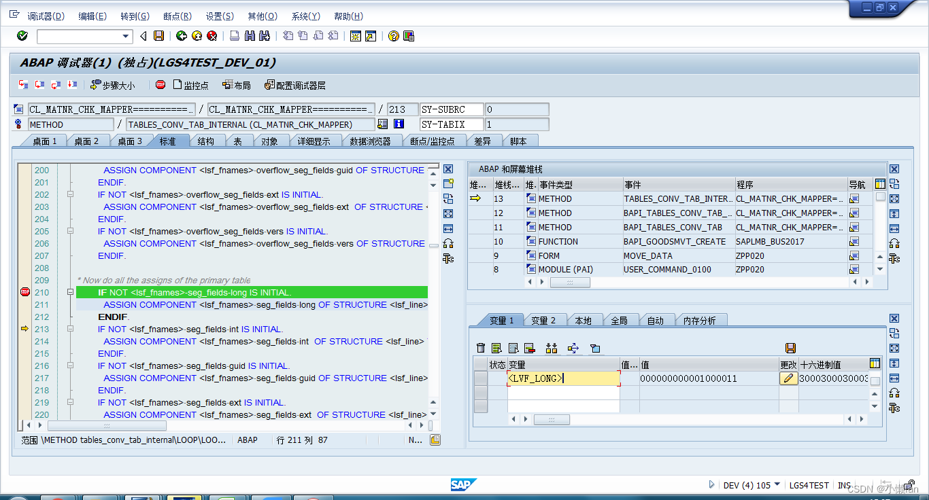Click the yellow Help question mark icon
Screen dimensions: 929x500
click(x=393, y=36)
